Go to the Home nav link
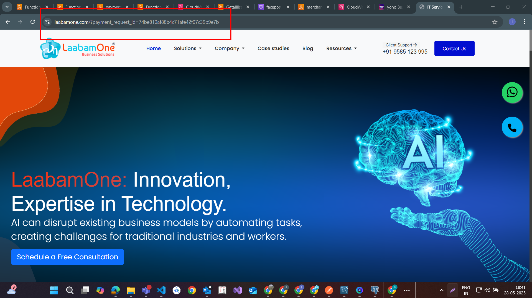Screen dimensions: 532x298 pyautogui.click(x=154, y=48)
